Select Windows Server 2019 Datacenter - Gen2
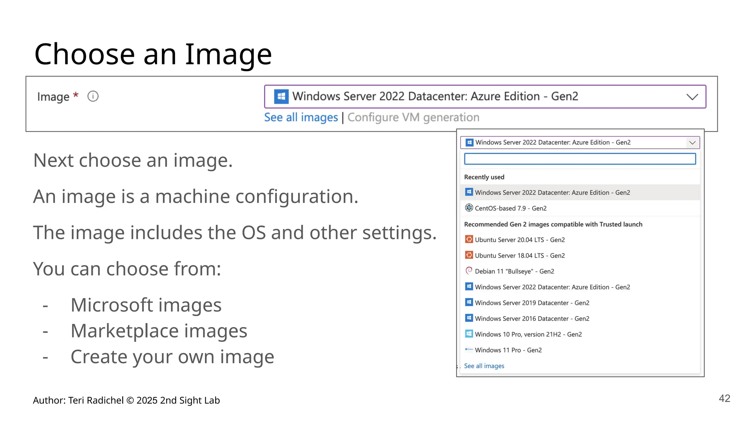748x421 pixels. coord(580,303)
